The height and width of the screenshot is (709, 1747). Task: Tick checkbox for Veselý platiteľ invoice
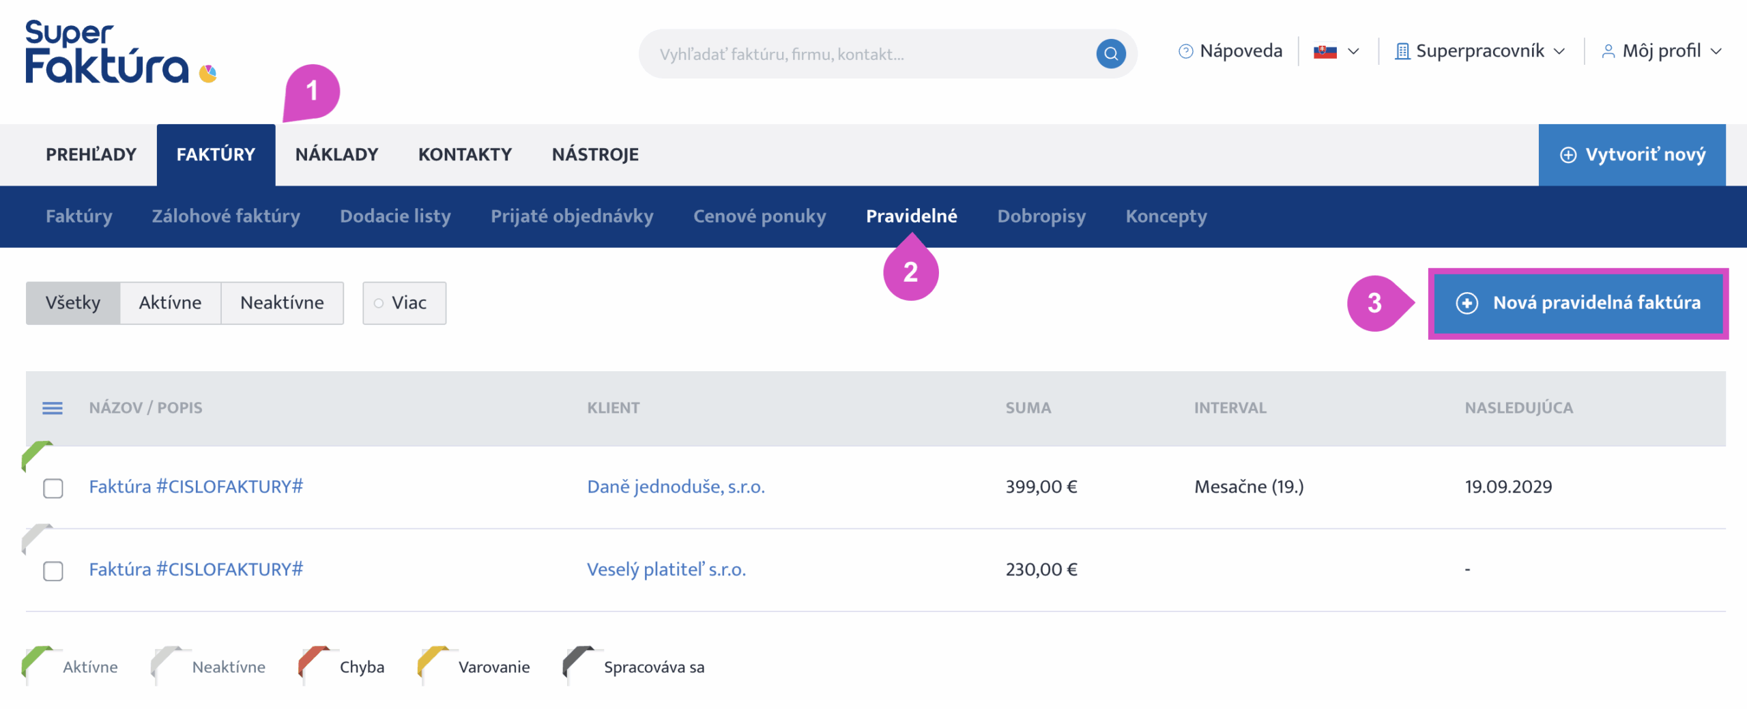tap(53, 570)
